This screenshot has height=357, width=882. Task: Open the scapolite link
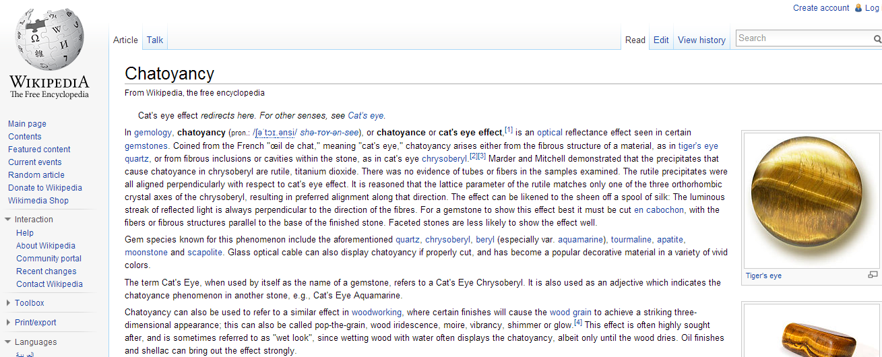pos(205,253)
